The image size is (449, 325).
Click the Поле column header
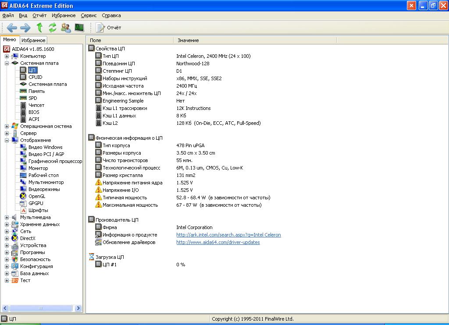coord(130,40)
